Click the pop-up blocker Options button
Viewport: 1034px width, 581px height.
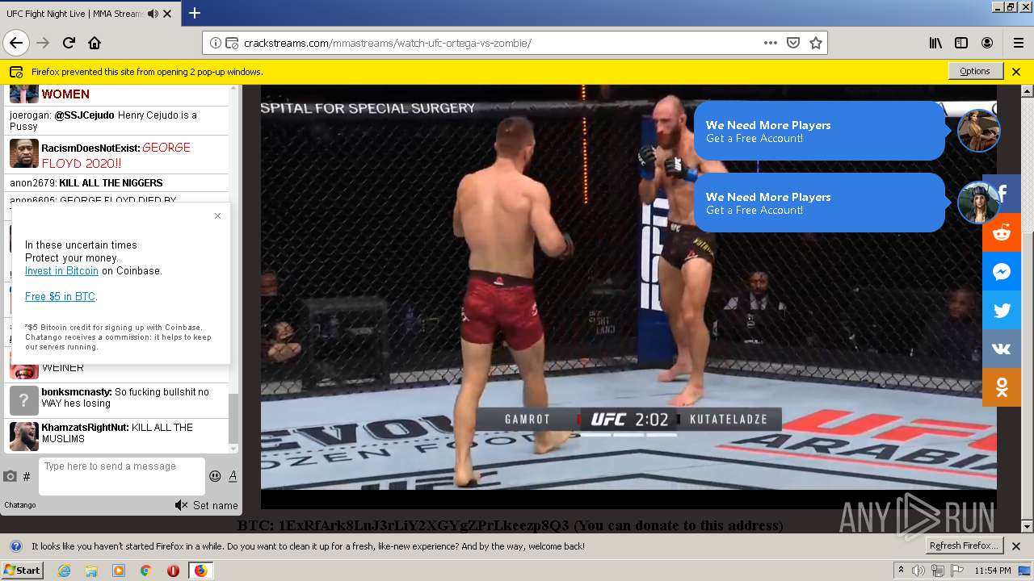975,71
